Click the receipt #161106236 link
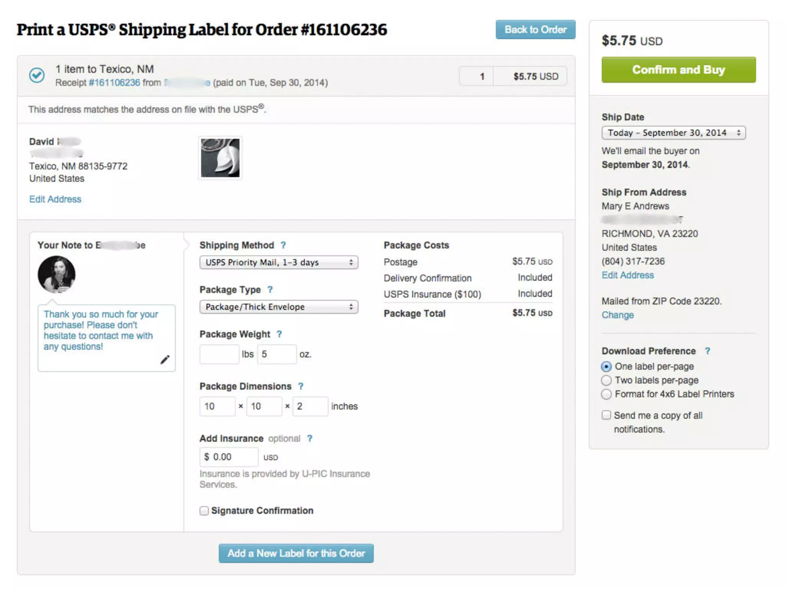This screenshot has height=589, width=786. [114, 82]
